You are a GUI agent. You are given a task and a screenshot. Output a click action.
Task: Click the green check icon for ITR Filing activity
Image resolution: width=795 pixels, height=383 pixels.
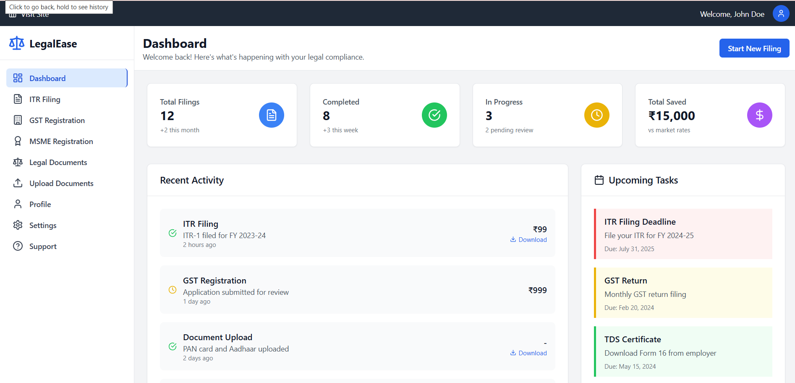(173, 233)
